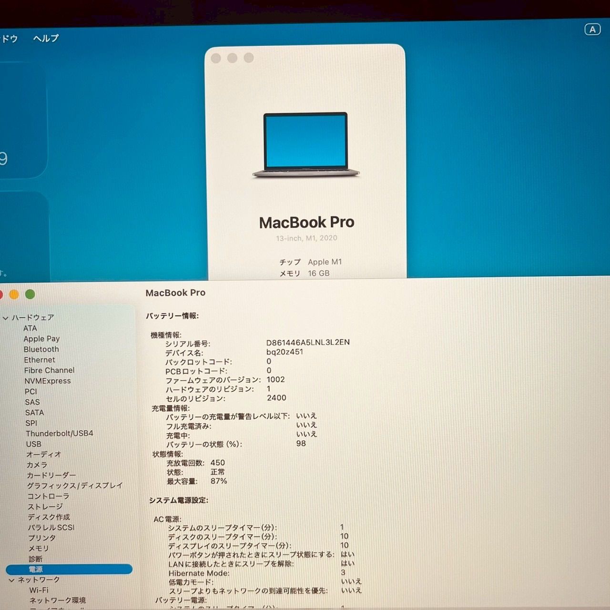Select SATA in the sidebar
Screen dimensions: 610x610
click(x=34, y=412)
